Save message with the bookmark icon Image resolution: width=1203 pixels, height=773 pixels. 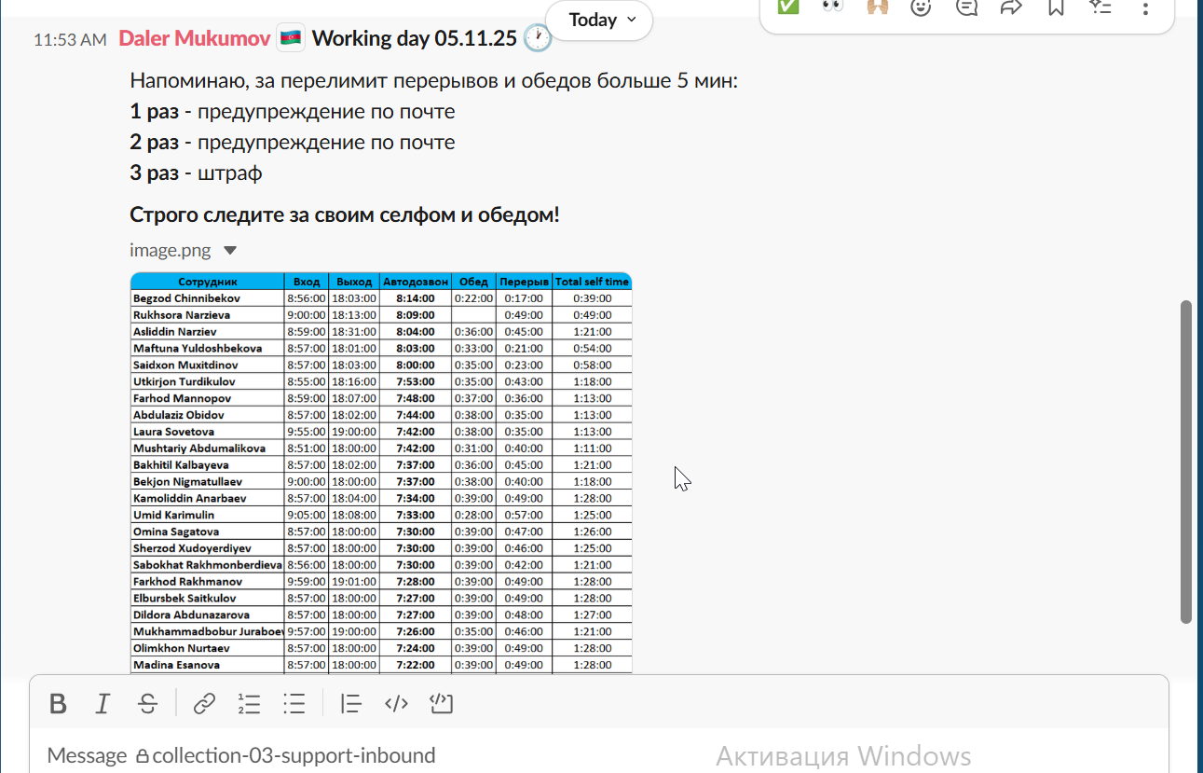tap(1056, 7)
